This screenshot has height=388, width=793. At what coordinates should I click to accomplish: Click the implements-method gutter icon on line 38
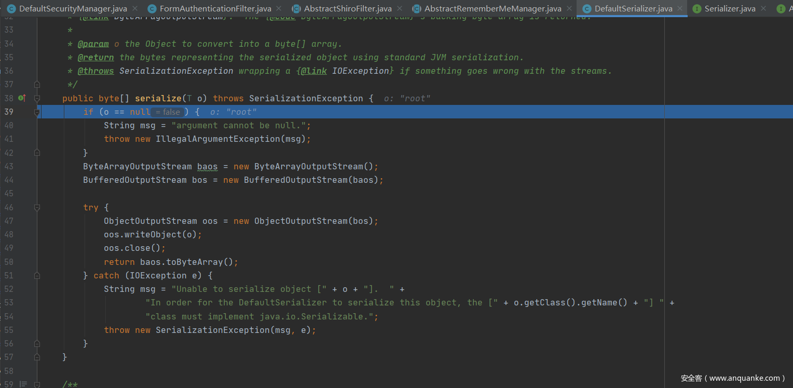pyautogui.click(x=22, y=98)
